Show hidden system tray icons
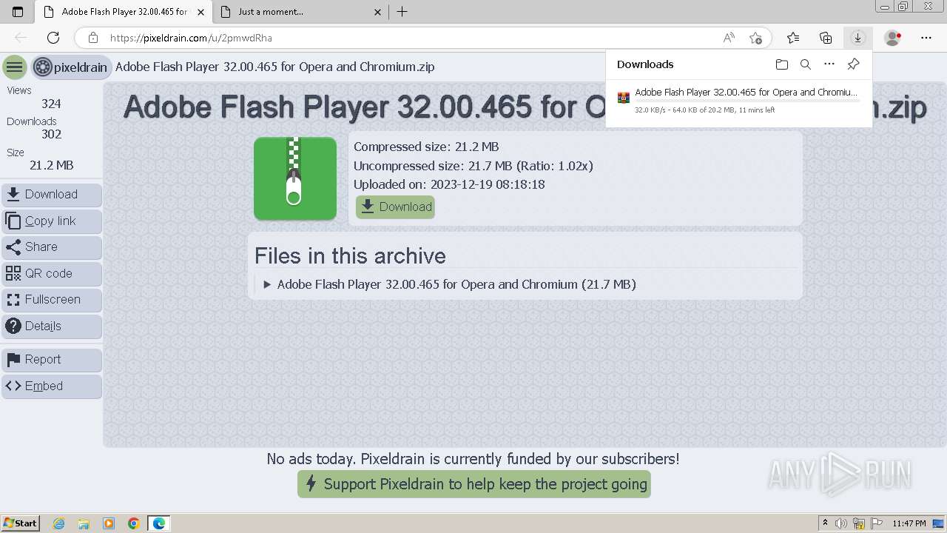Screen dimensions: 947x533 tap(825, 523)
